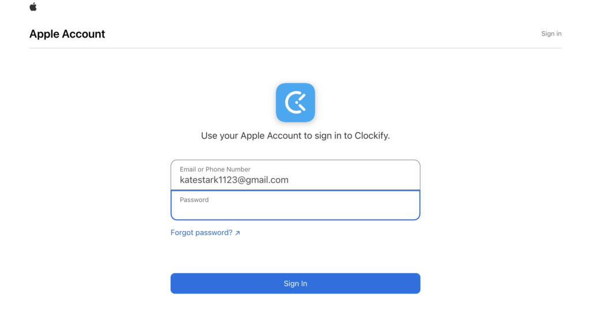Click the Use your Apple Account message
Viewport: 591px width, 316px height.
click(295, 136)
